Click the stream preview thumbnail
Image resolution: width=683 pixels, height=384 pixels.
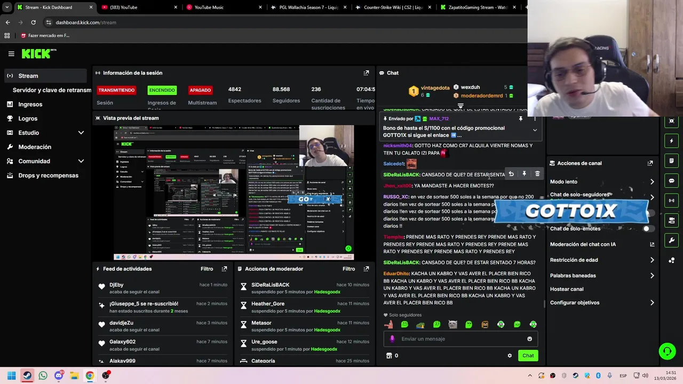pos(234,193)
